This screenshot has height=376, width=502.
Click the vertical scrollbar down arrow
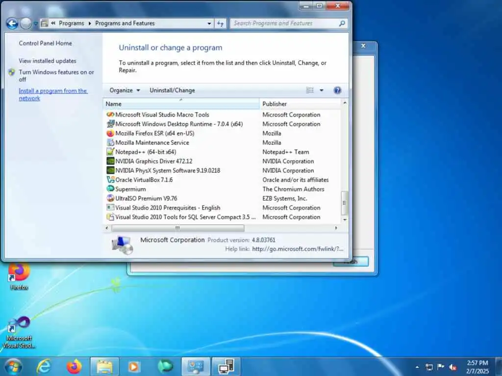(345, 220)
